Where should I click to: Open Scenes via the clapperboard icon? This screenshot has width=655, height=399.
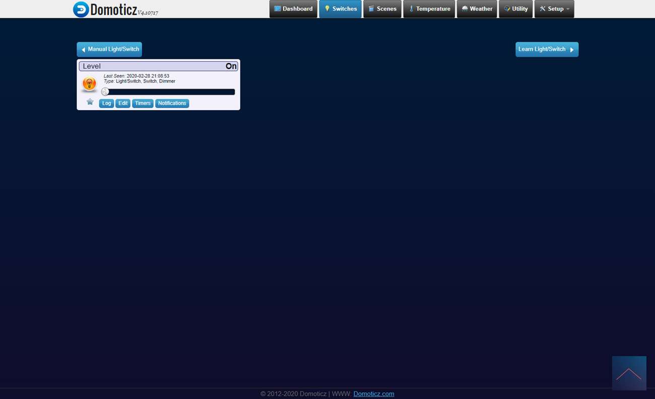(x=371, y=9)
